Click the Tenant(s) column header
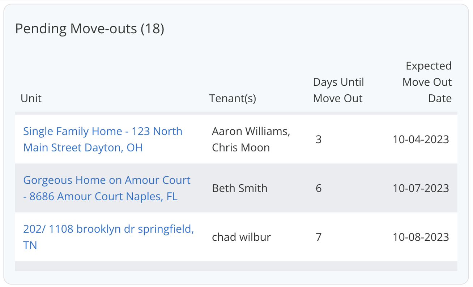473x287 pixels. pyautogui.click(x=233, y=98)
